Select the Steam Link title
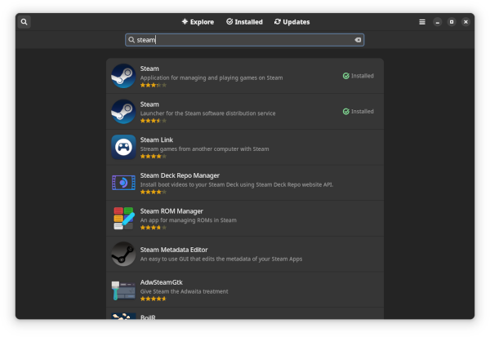490x337 pixels. 157,140
